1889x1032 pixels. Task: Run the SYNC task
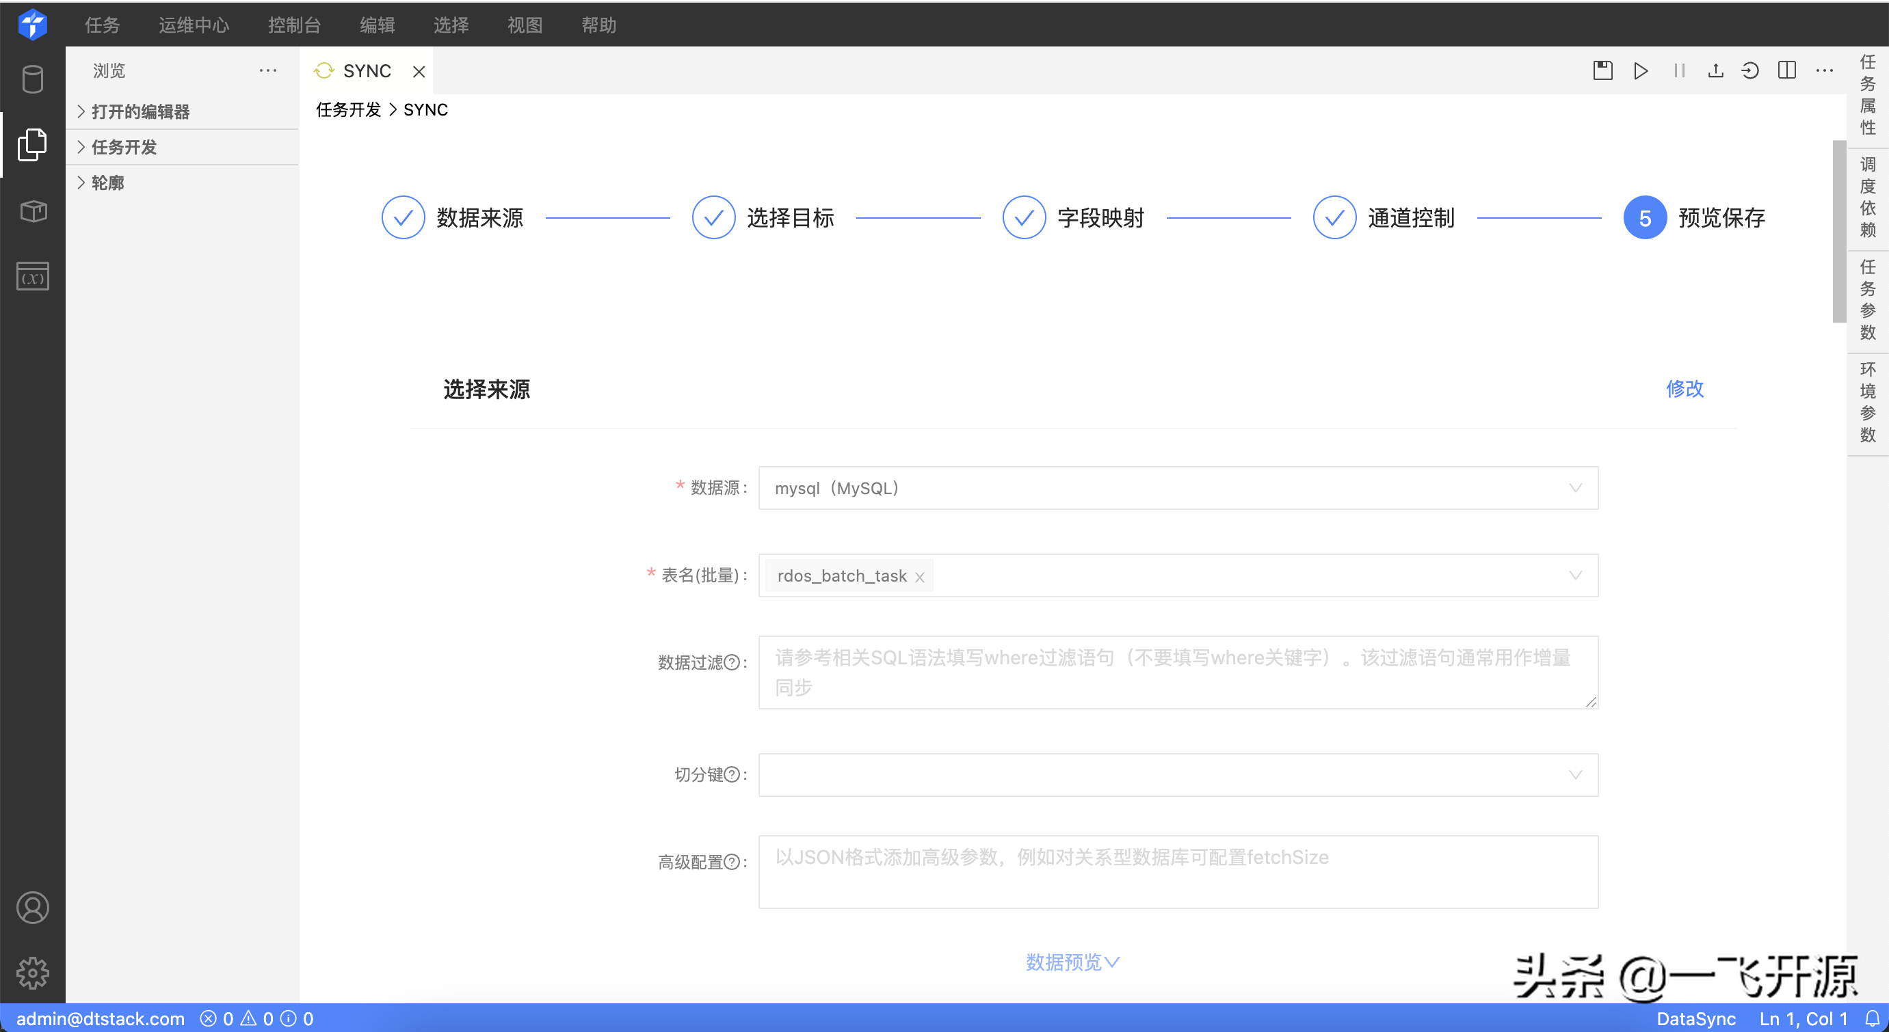(x=1641, y=70)
